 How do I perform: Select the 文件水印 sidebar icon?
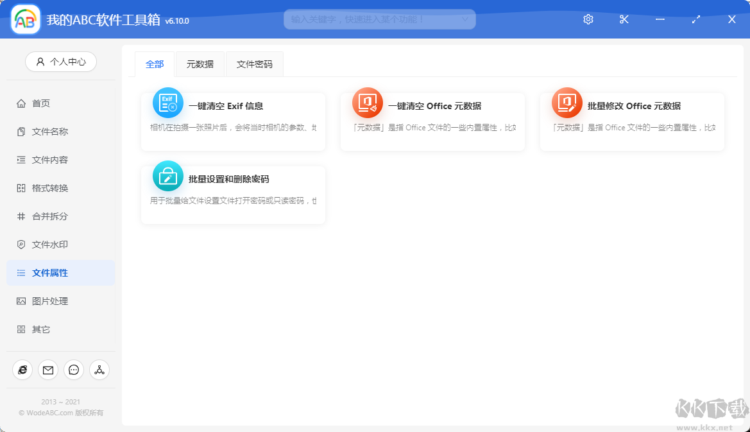pyautogui.click(x=21, y=244)
